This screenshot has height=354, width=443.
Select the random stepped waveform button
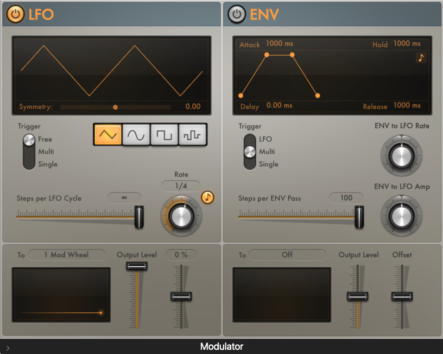pos(192,135)
